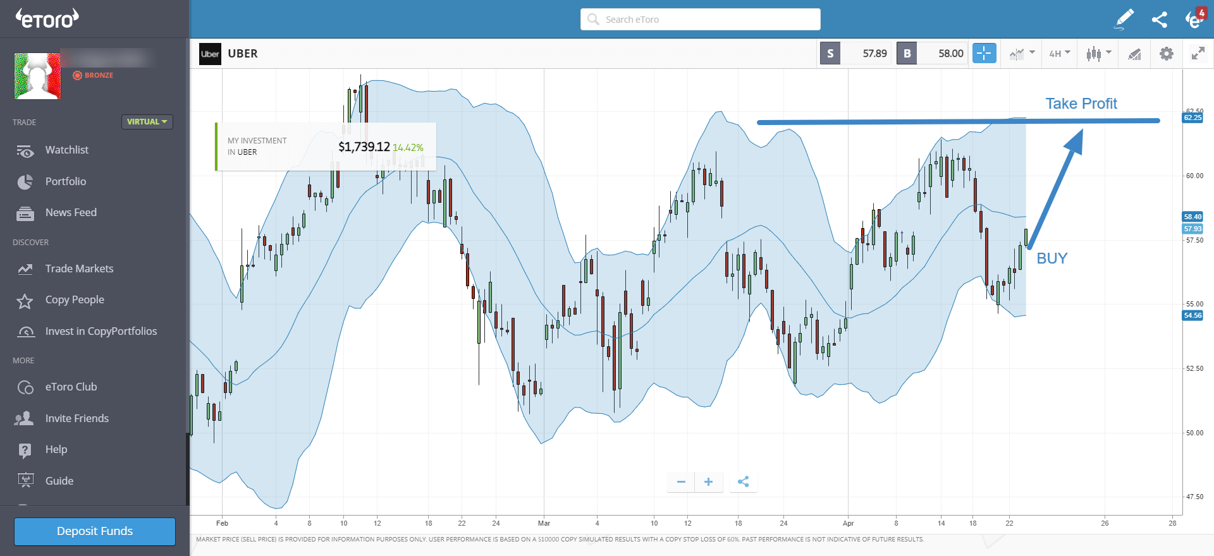Open eToro Club link

[x=71, y=387]
